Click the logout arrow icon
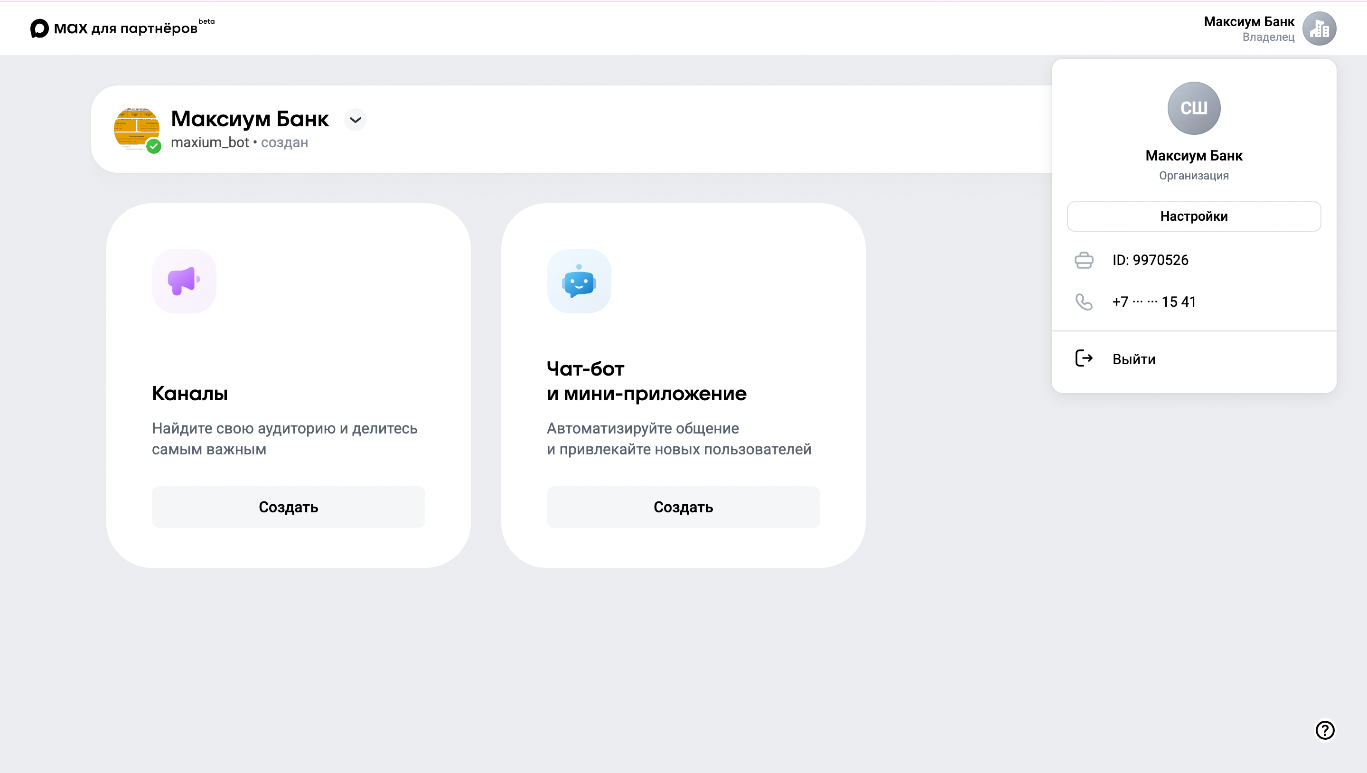The image size is (1367, 773). (1084, 358)
